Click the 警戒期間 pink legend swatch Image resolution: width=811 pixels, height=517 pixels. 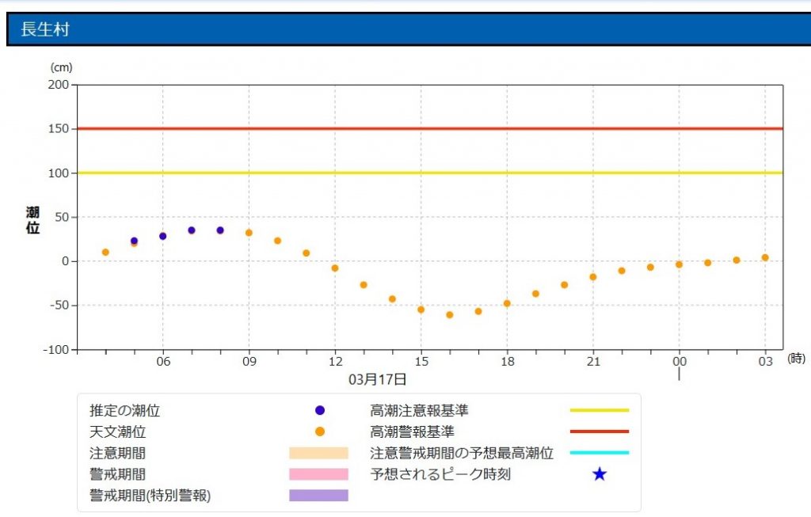point(318,474)
